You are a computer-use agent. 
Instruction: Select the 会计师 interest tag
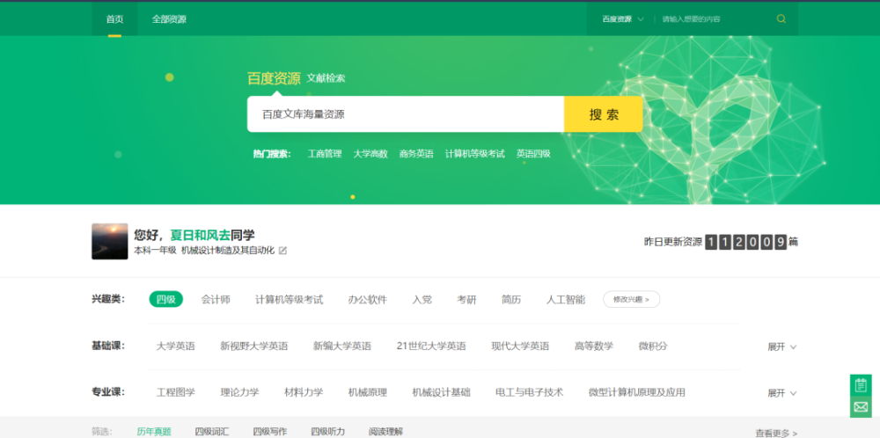pos(216,300)
